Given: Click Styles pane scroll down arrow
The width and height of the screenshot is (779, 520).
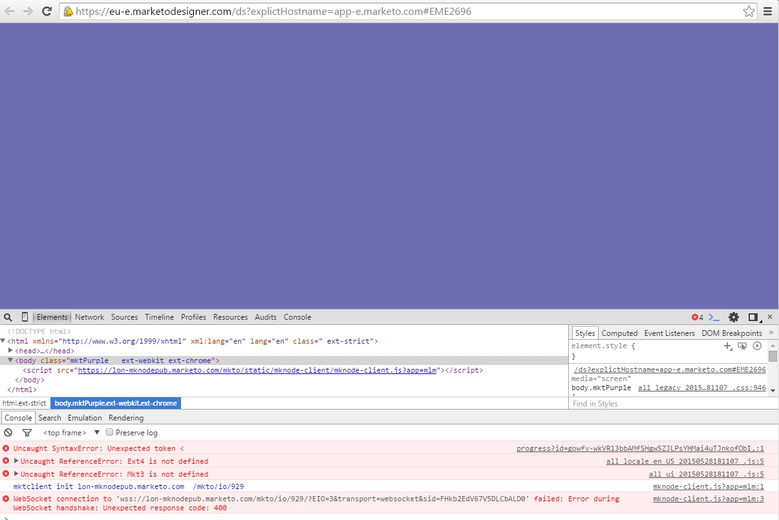Looking at the screenshot, I should tap(773, 391).
